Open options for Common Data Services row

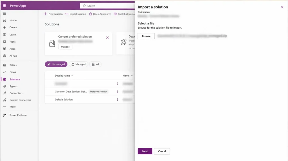pos(117,92)
